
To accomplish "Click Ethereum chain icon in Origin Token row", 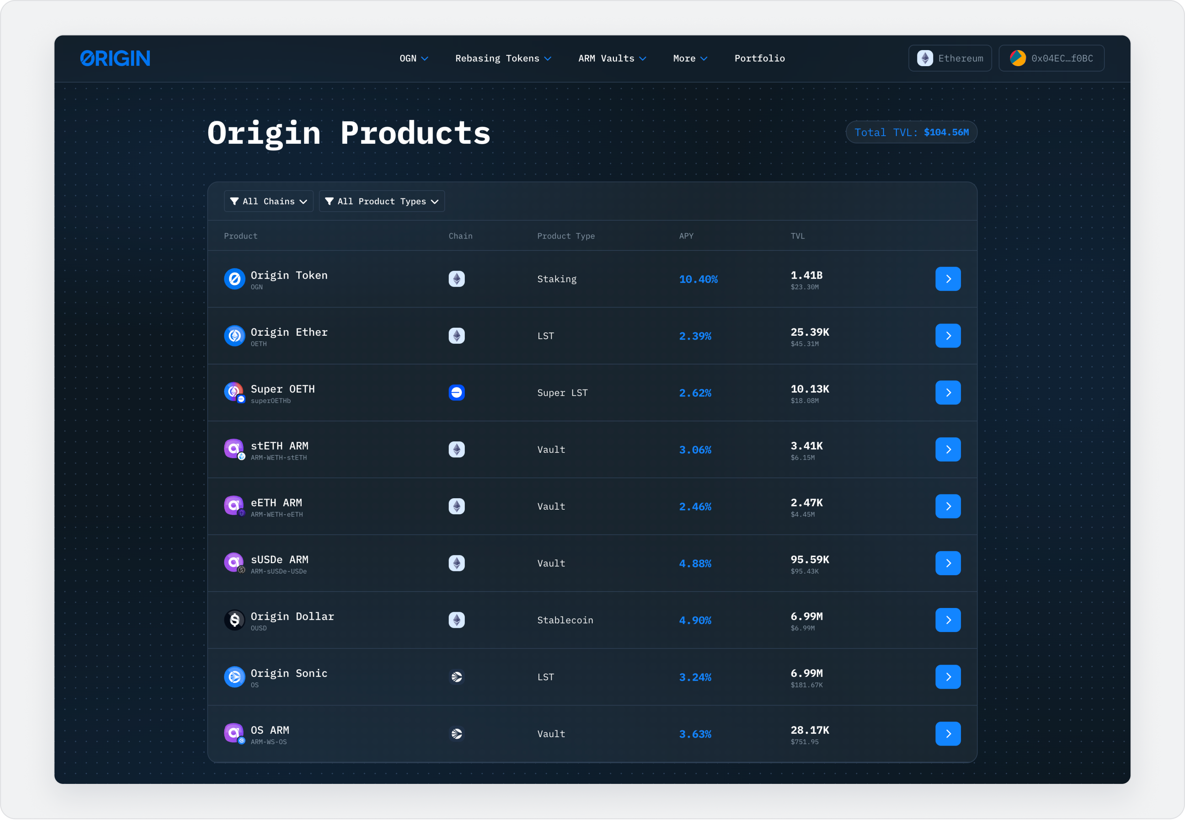I will 457,279.
